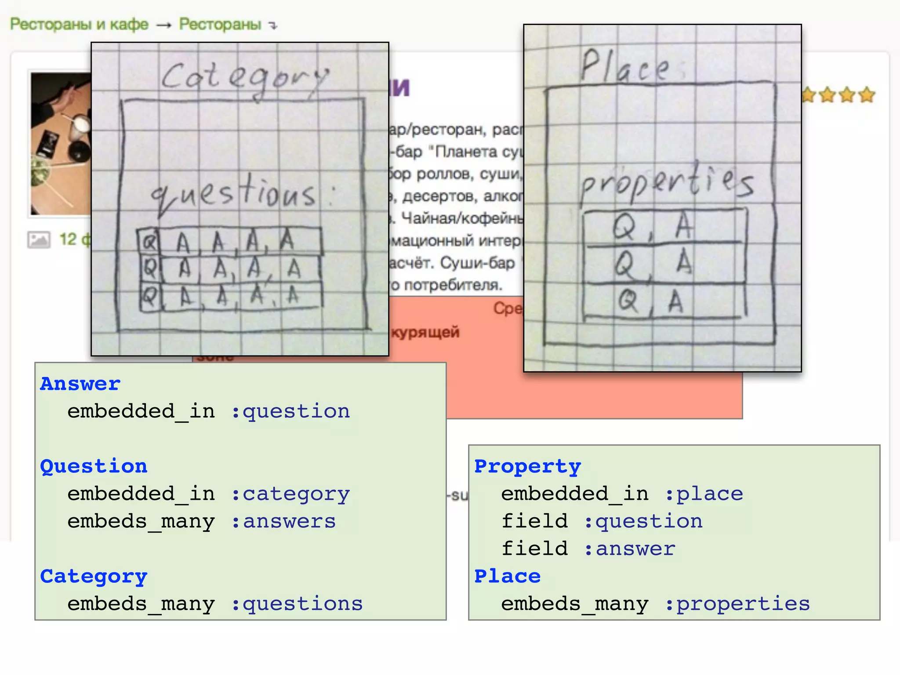Click the salmon-colored panel background
900x675 pixels.
tap(593, 396)
